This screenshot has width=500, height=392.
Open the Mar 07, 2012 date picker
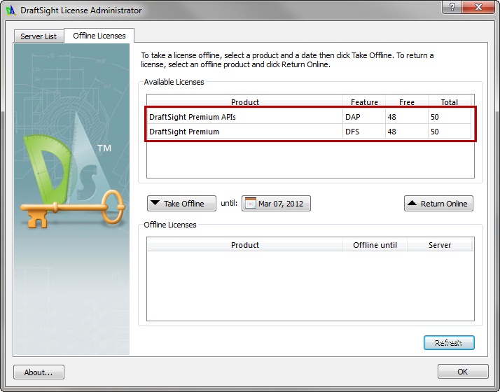click(x=276, y=203)
